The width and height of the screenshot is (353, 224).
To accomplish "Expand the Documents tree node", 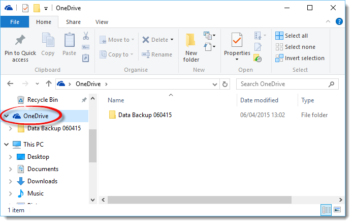I will pos(10,169).
